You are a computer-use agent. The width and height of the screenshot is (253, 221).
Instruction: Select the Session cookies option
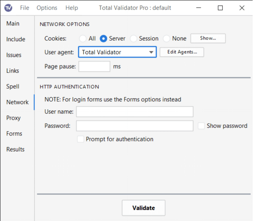[x=134, y=39]
